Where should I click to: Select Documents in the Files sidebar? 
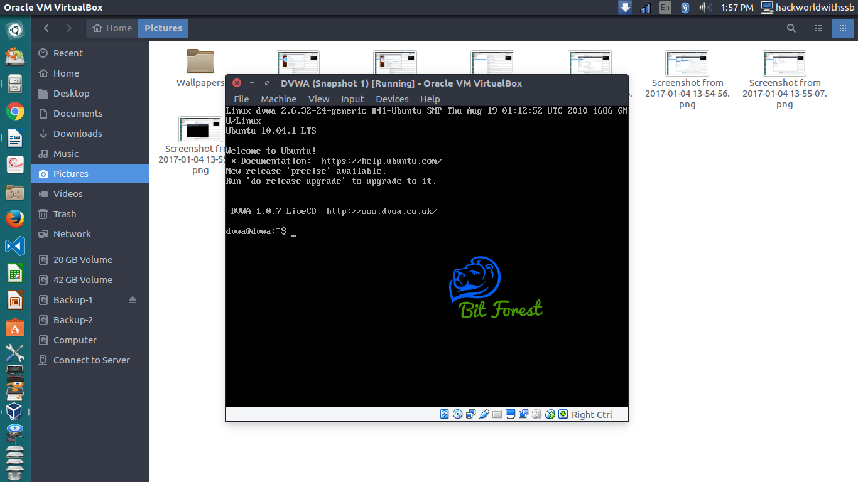90,114
